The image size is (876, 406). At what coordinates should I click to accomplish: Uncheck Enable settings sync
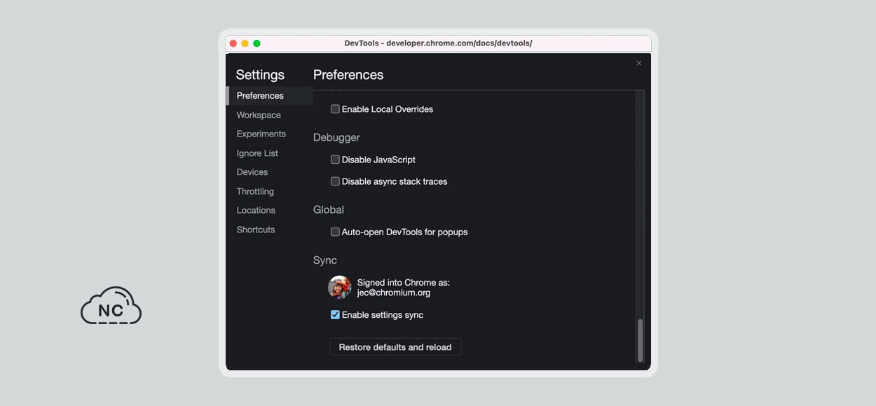[x=335, y=315]
